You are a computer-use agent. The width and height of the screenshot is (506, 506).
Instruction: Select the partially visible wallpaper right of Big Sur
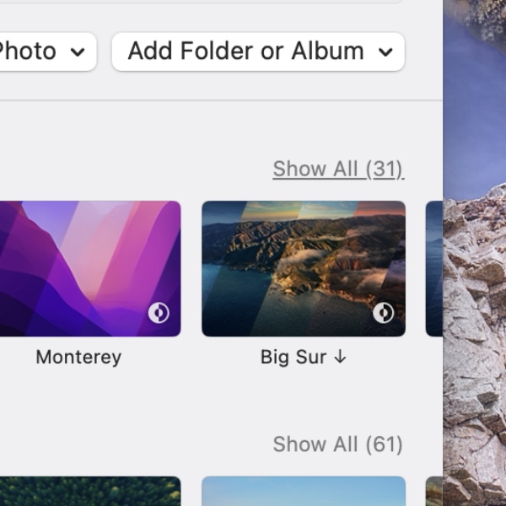433,268
